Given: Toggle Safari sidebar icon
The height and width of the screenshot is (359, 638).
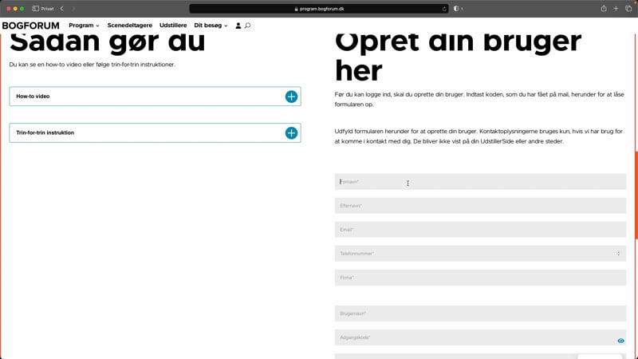Looking at the screenshot, I should pos(36,9).
